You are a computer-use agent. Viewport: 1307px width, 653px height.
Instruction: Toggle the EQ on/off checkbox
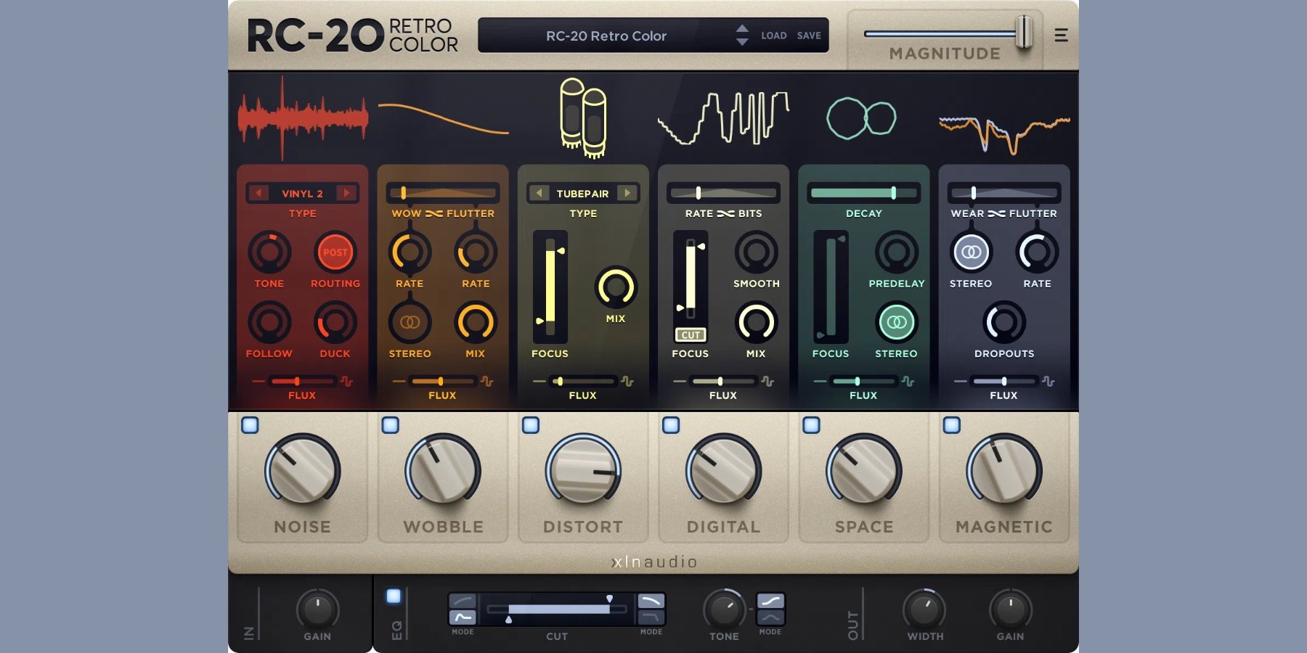393,596
